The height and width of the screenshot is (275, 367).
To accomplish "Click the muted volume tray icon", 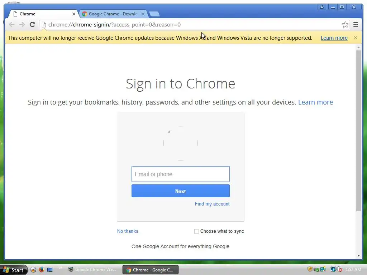I will point(339,270).
